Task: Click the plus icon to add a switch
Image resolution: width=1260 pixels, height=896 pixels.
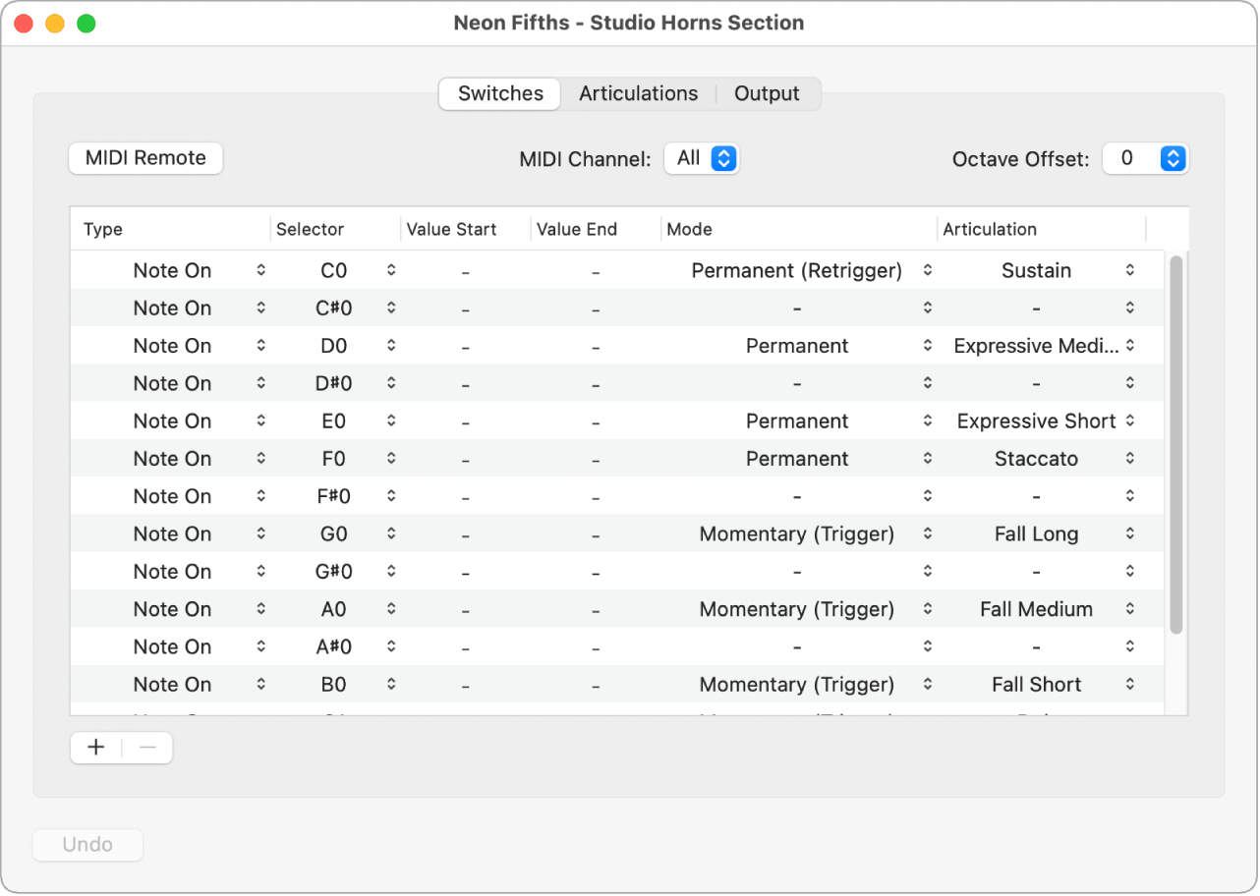Action: 96,748
